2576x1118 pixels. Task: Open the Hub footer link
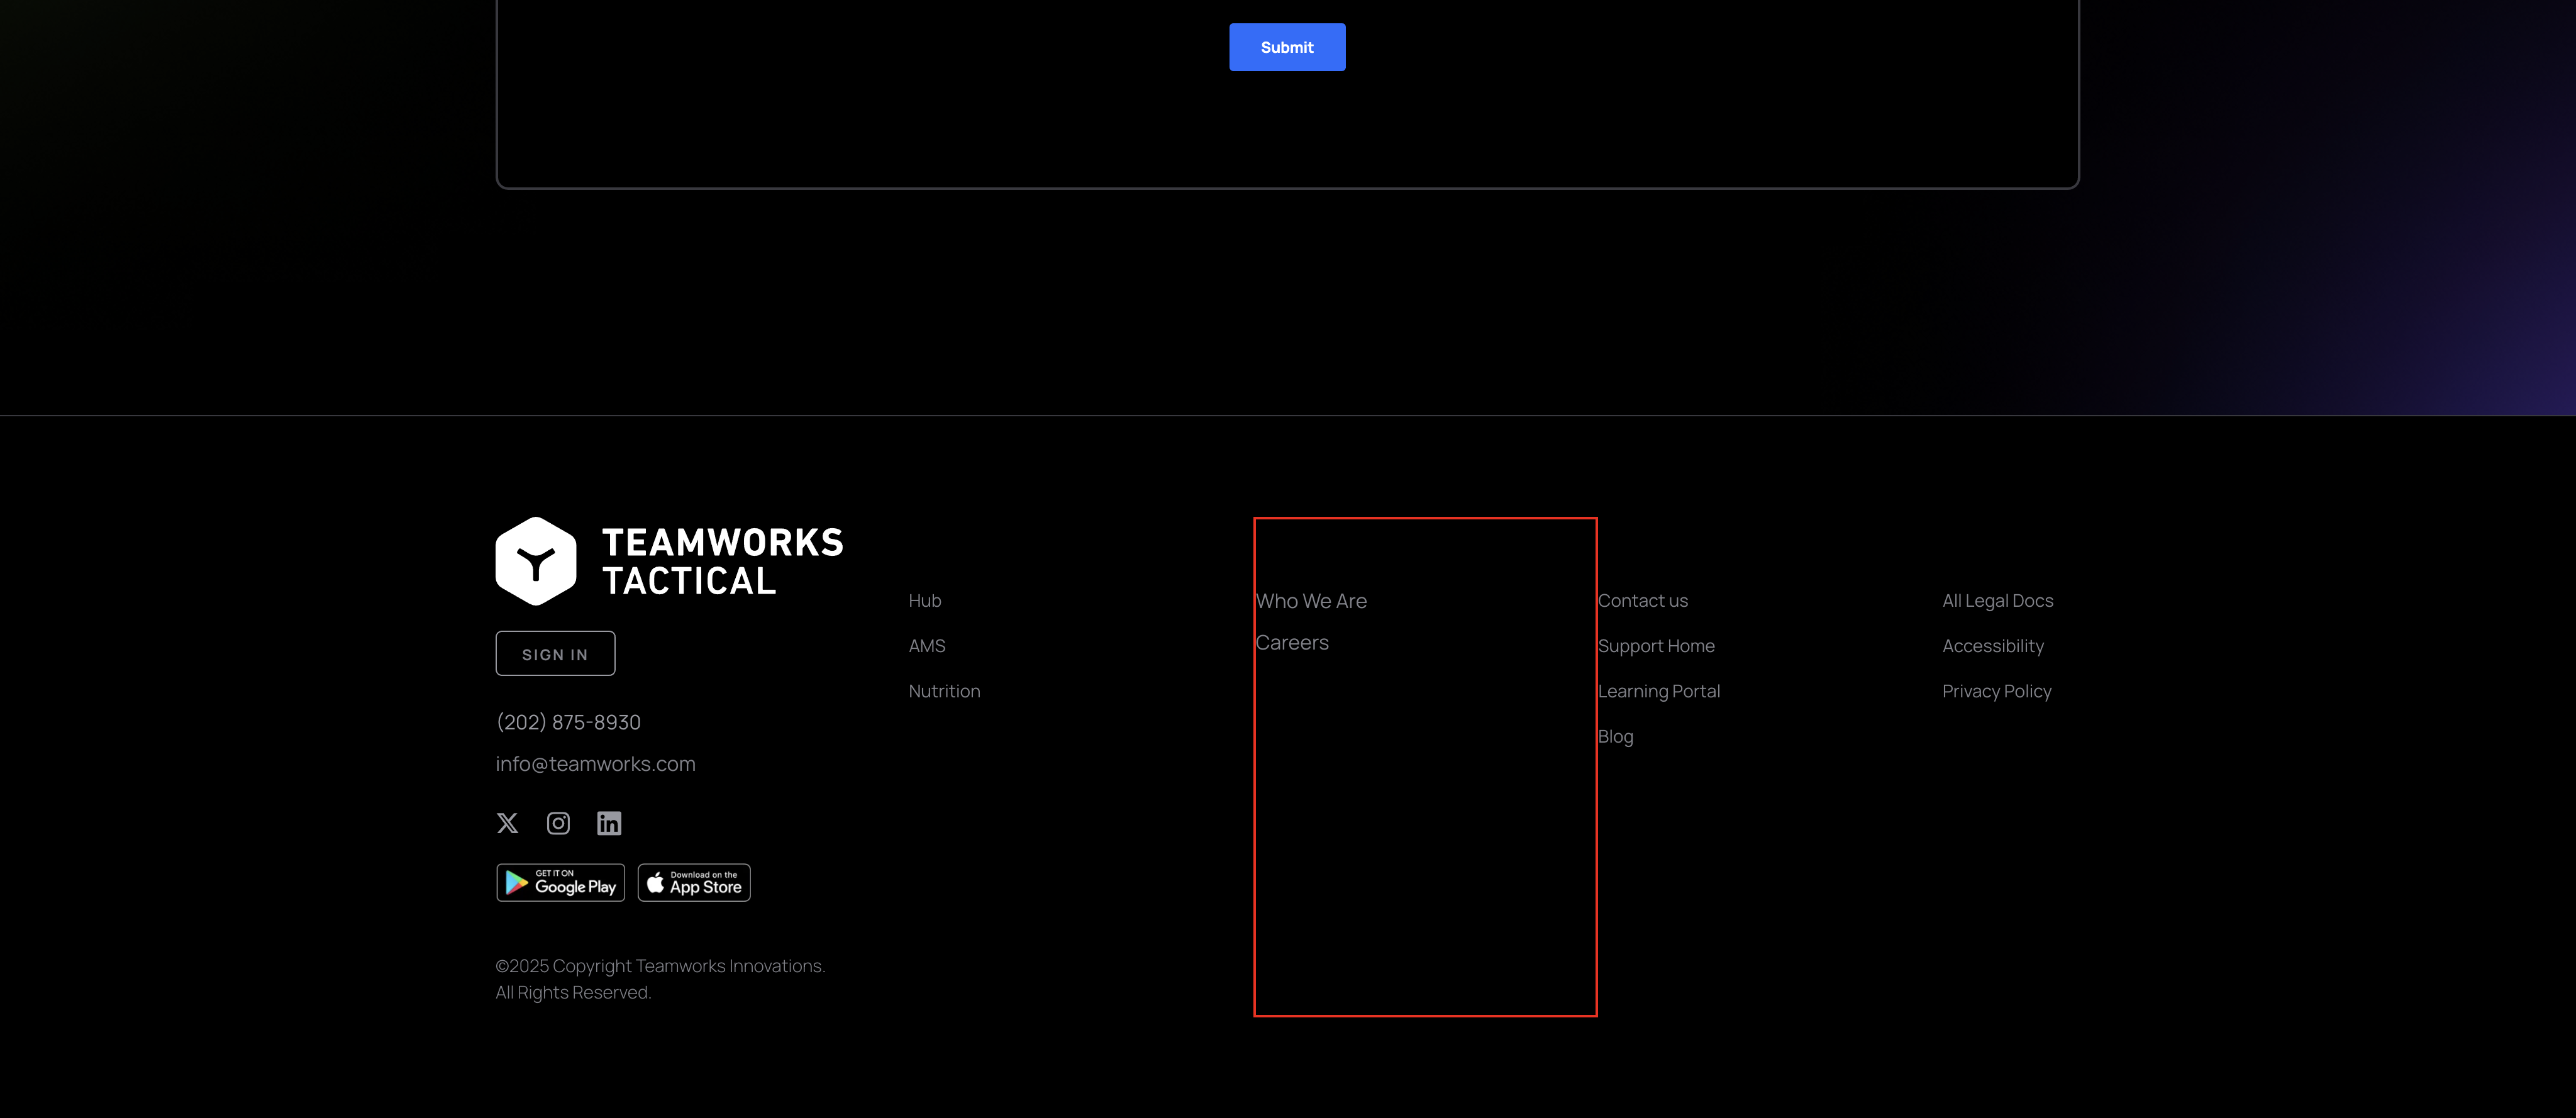pyautogui.click(x=925, y=601)
